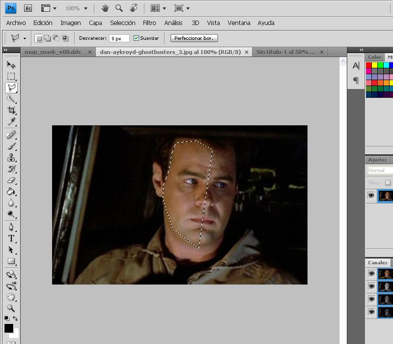
Task: Select the Clone Stamp tool
Action: (11, 157)
